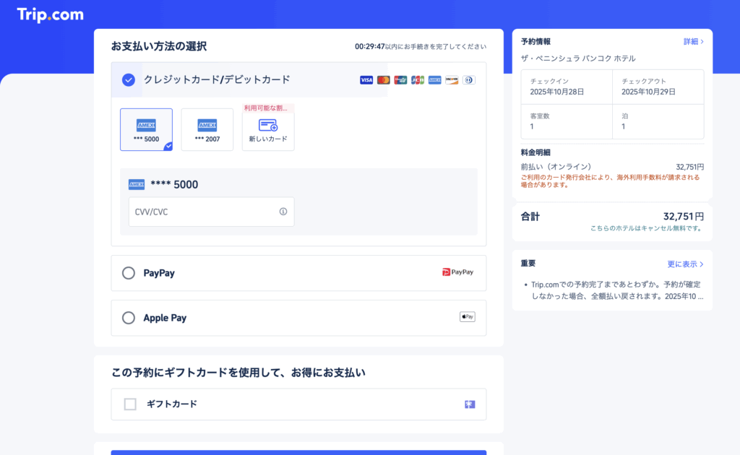This screenshot has height=455, width=740.
Task: Enable the ギフトカード checkbox
Action: pyautogui.click(x=130, y=404)
